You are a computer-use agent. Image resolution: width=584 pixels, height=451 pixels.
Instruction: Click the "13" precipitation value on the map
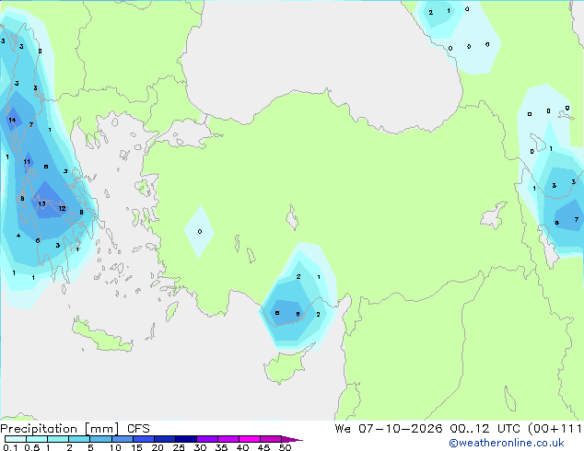point(41,203)
